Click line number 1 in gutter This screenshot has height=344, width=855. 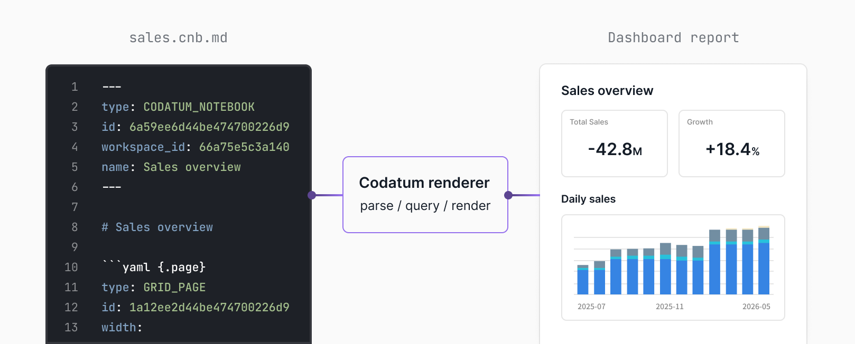click(75, 87)
